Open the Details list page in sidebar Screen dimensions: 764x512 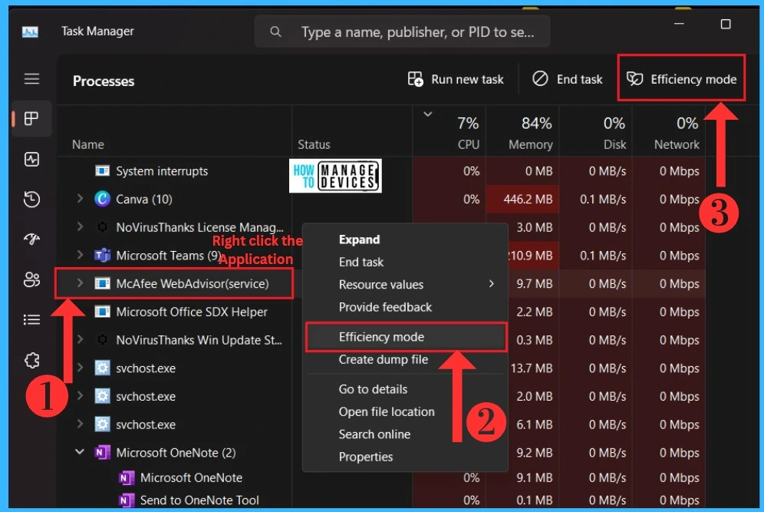[31, 319]
